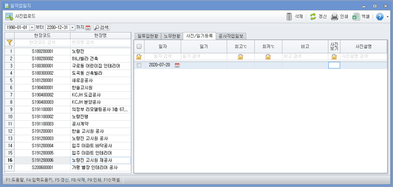Image resolution: width=393 pixels, height=187 pixels.
Task: Click the 현장명 column header
Action: tap(101, 35)
